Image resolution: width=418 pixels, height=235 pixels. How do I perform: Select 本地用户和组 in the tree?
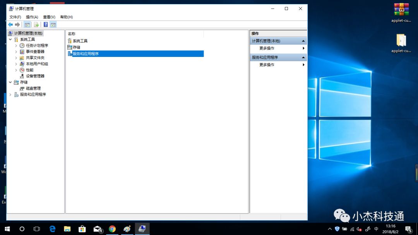tap(37, 64)
